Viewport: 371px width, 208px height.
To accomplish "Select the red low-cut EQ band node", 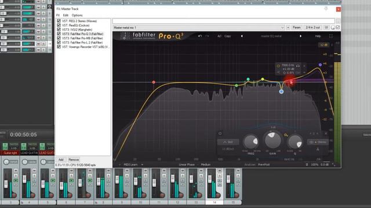I will click(154, 82).
